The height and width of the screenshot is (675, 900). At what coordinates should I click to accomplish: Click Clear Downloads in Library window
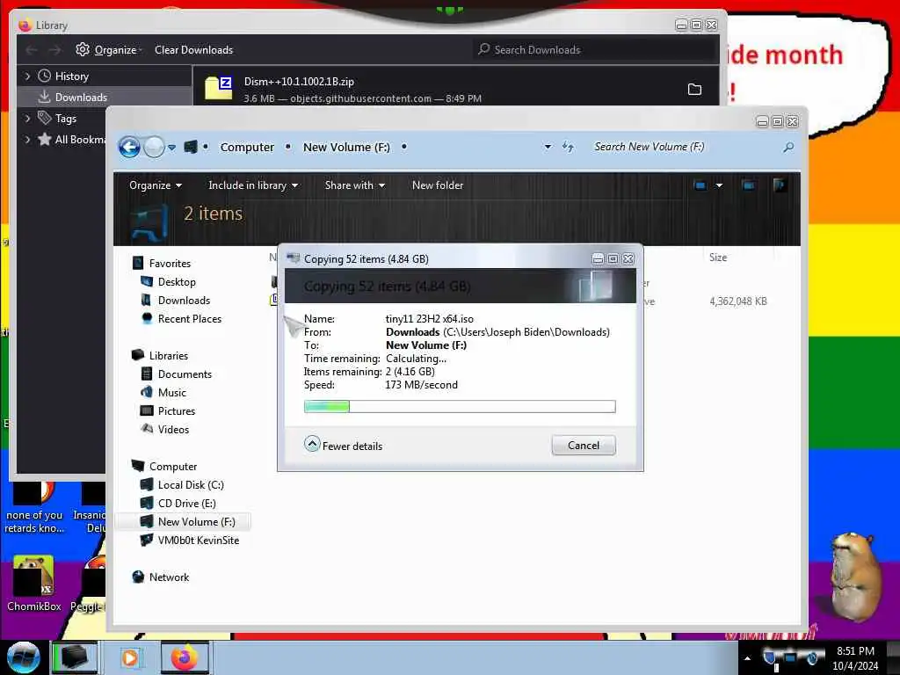coord(194,50)
